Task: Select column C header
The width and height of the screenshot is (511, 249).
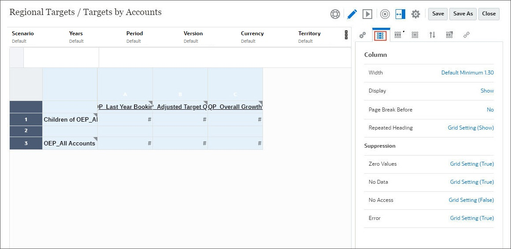Action: point(235,85)
